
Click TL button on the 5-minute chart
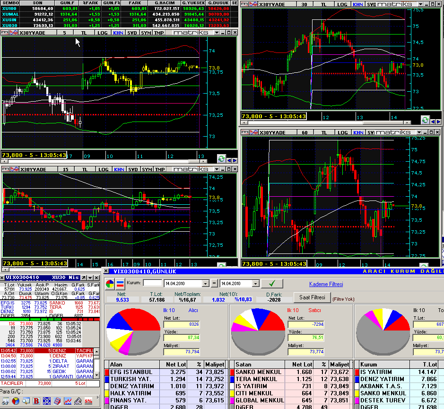[x=84, y=33]
